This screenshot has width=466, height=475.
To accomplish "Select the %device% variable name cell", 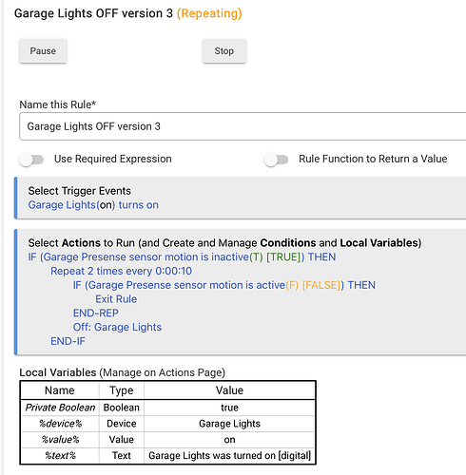I will 60,424.
